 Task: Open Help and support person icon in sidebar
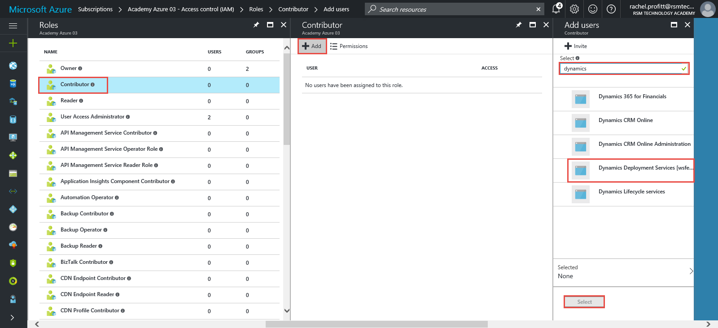13,299
